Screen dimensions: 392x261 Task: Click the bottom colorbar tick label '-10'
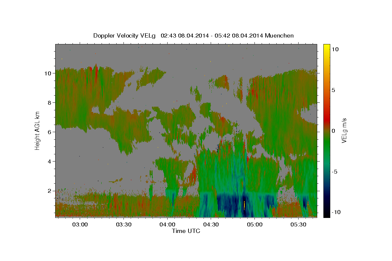pyautogui.click(x=336, y=212)
